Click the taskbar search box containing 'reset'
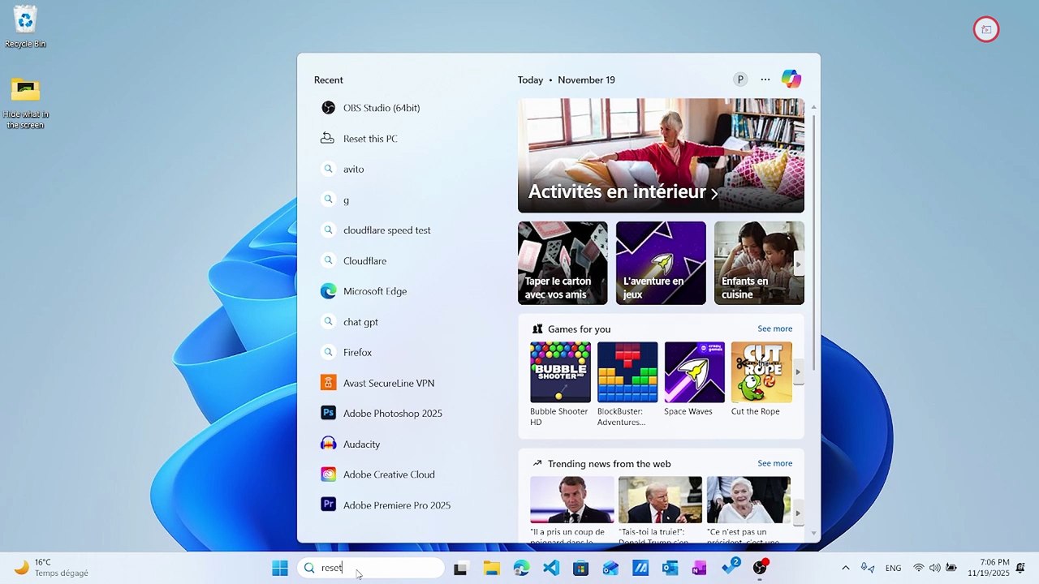 pyautogui.click(x=371, y=568)
